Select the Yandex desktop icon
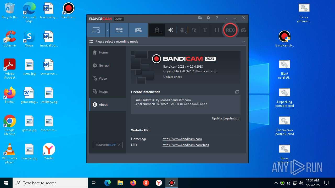The height and width of the screenshot is (188, 335). (49, 152)
